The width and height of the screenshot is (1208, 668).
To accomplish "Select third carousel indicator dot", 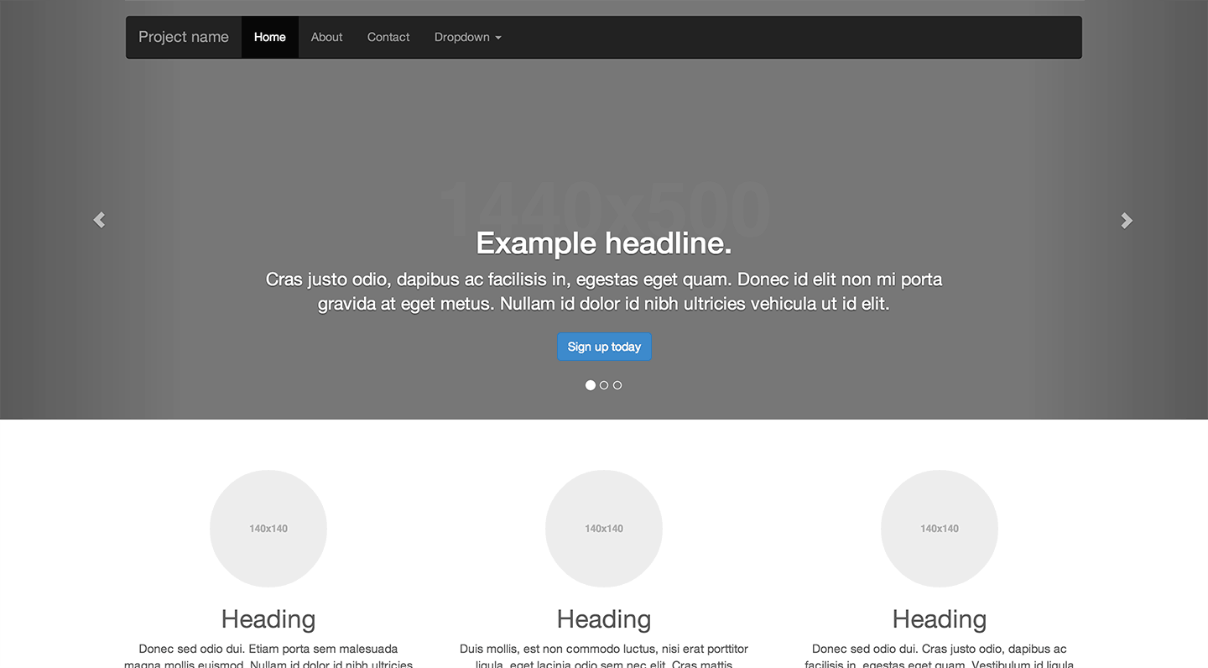I will (x=617, y=385).
